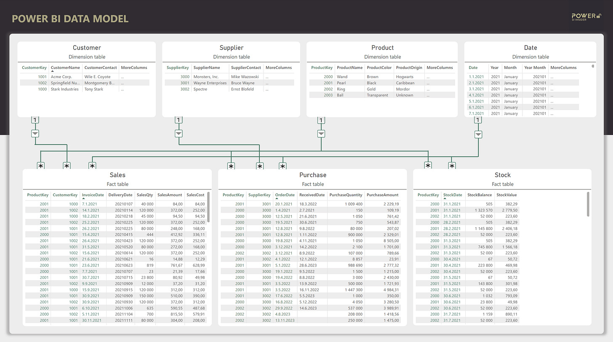Click the Date table's vertical scrollbar
Viewport: 613px width, 342px height.
(593, 66)
